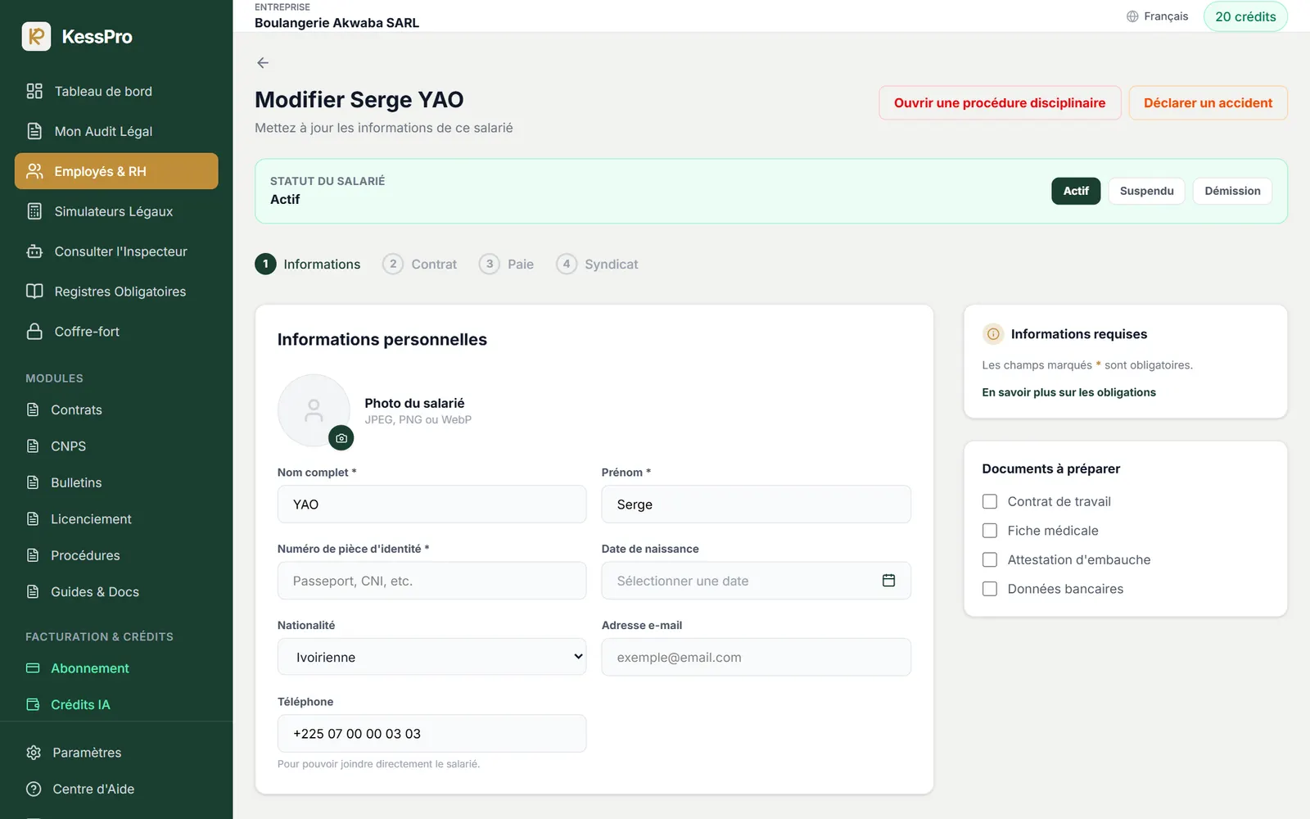Image resolution: width=1310 pixels, height=819 pixels.
Task: Click the back arrow icon
Action: (263, 63)
